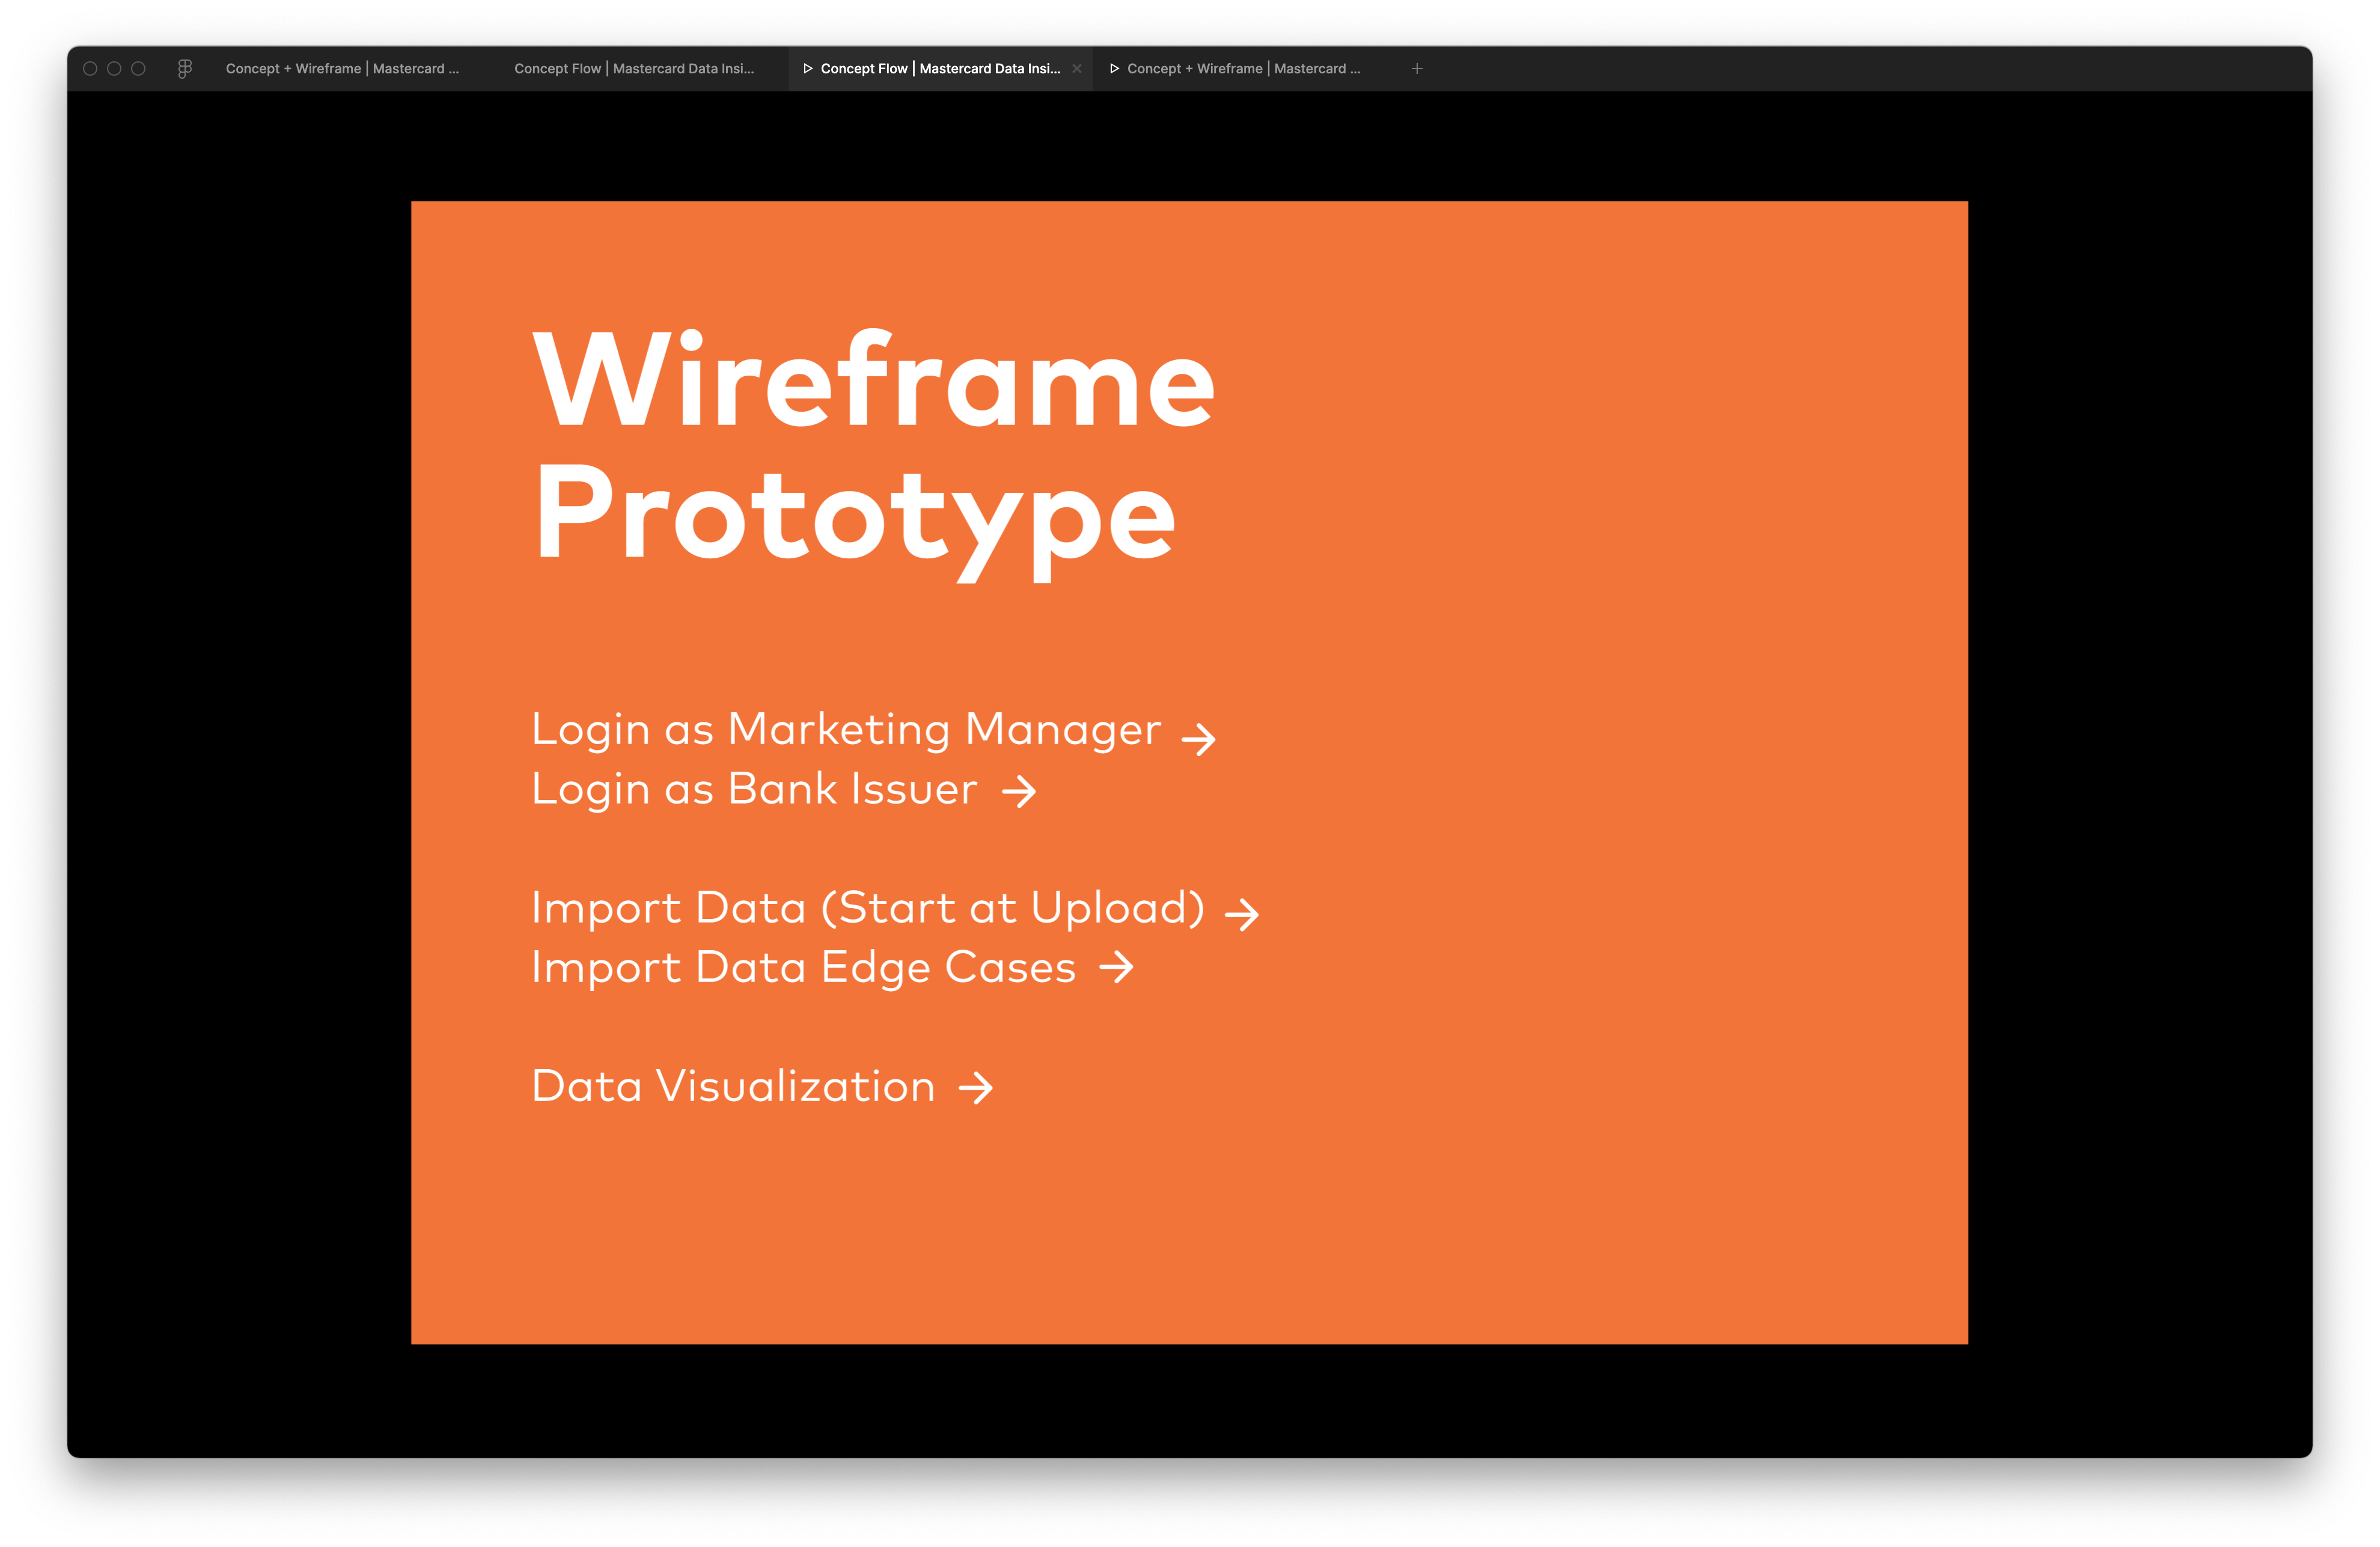This screenshot has width=2380, height=1547.
Task: Click the minimize window button
Action: (114, 68)
